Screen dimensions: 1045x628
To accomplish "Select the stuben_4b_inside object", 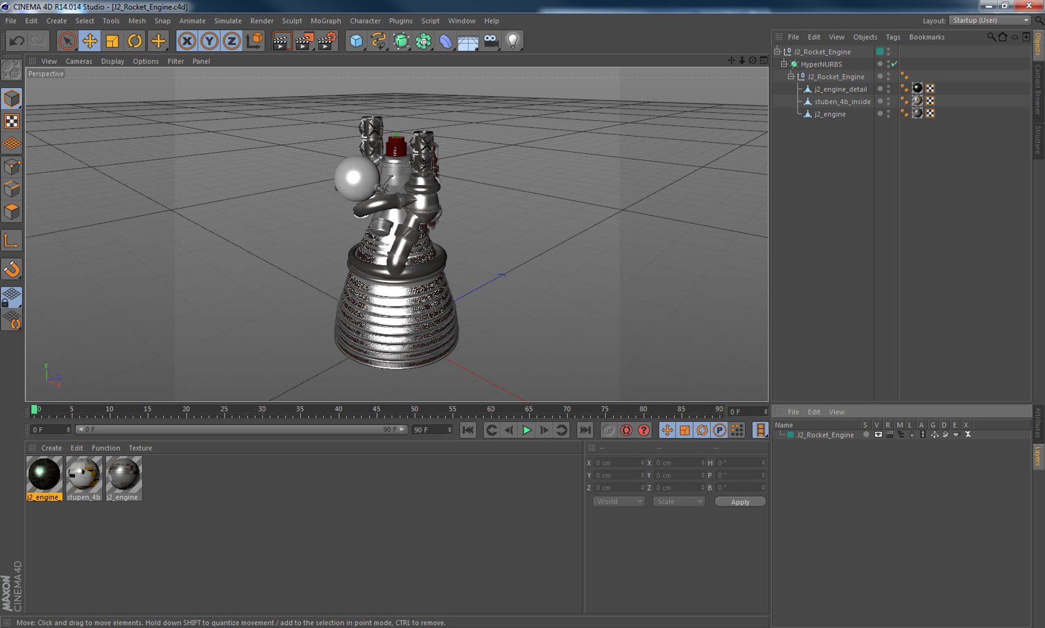I will [842, 101].
